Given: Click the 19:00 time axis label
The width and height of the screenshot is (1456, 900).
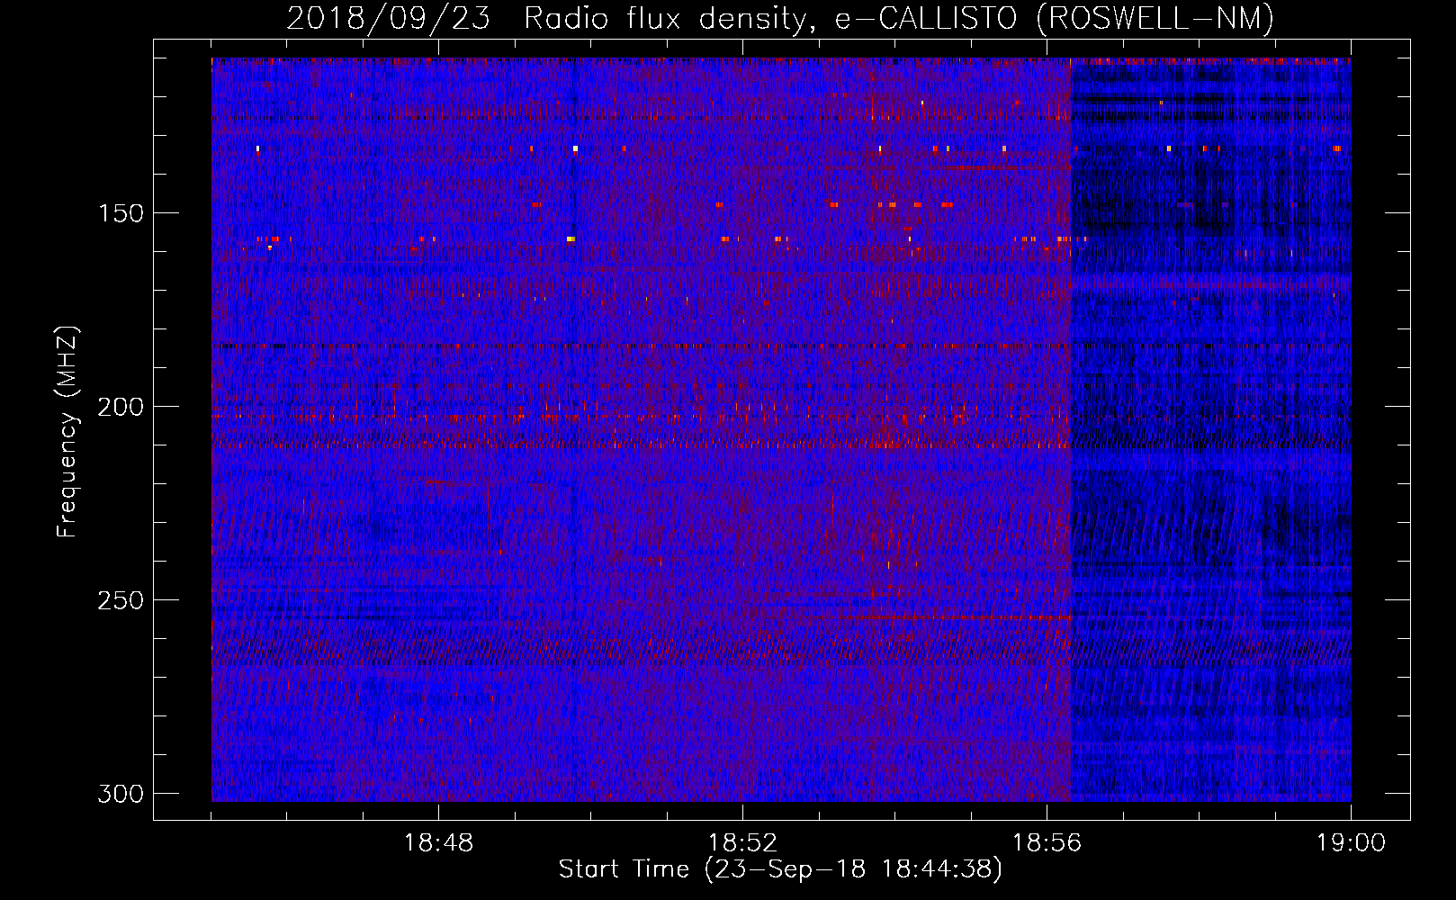Looking at the screenshot, I should coord(1351,843).
